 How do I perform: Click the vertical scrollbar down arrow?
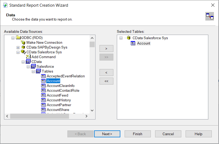click(92, 110)
